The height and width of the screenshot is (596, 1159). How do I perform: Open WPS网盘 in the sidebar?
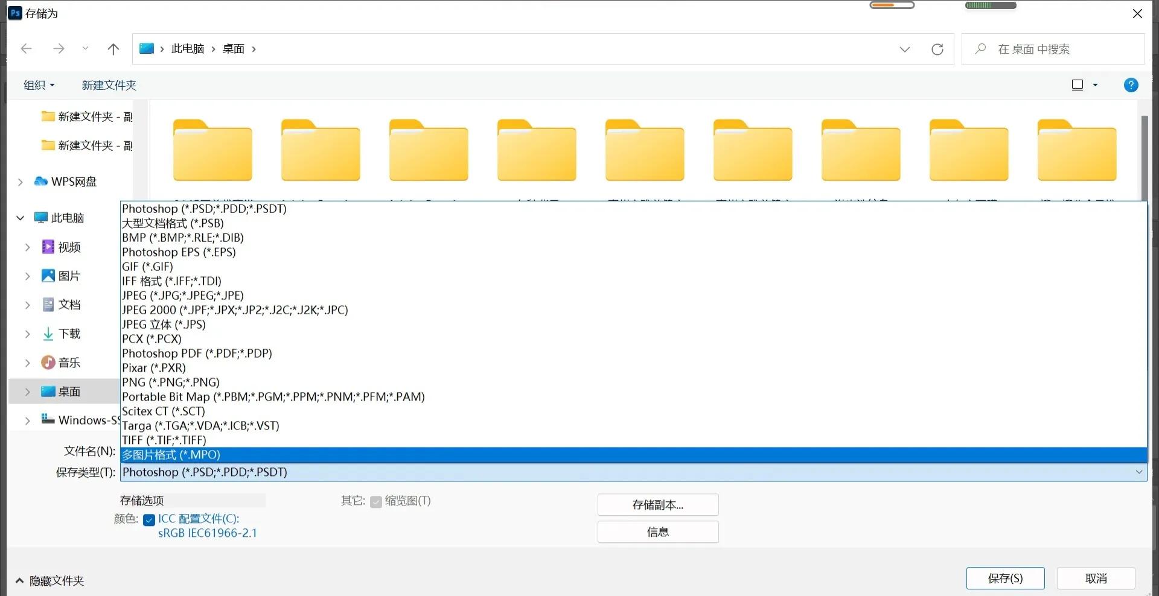tap(72, 181)
